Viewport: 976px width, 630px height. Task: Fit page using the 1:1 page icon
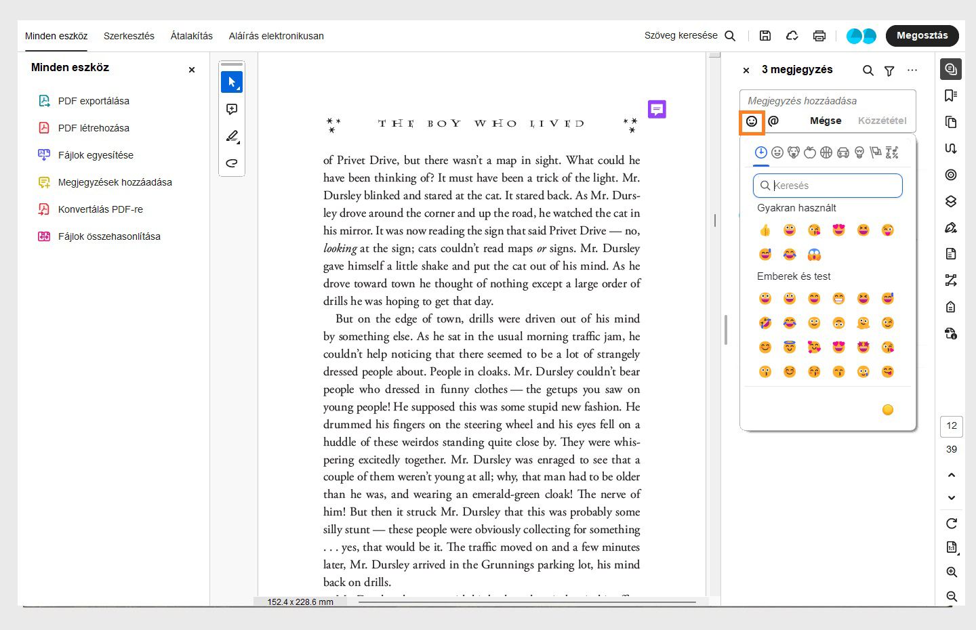[952, 547]
